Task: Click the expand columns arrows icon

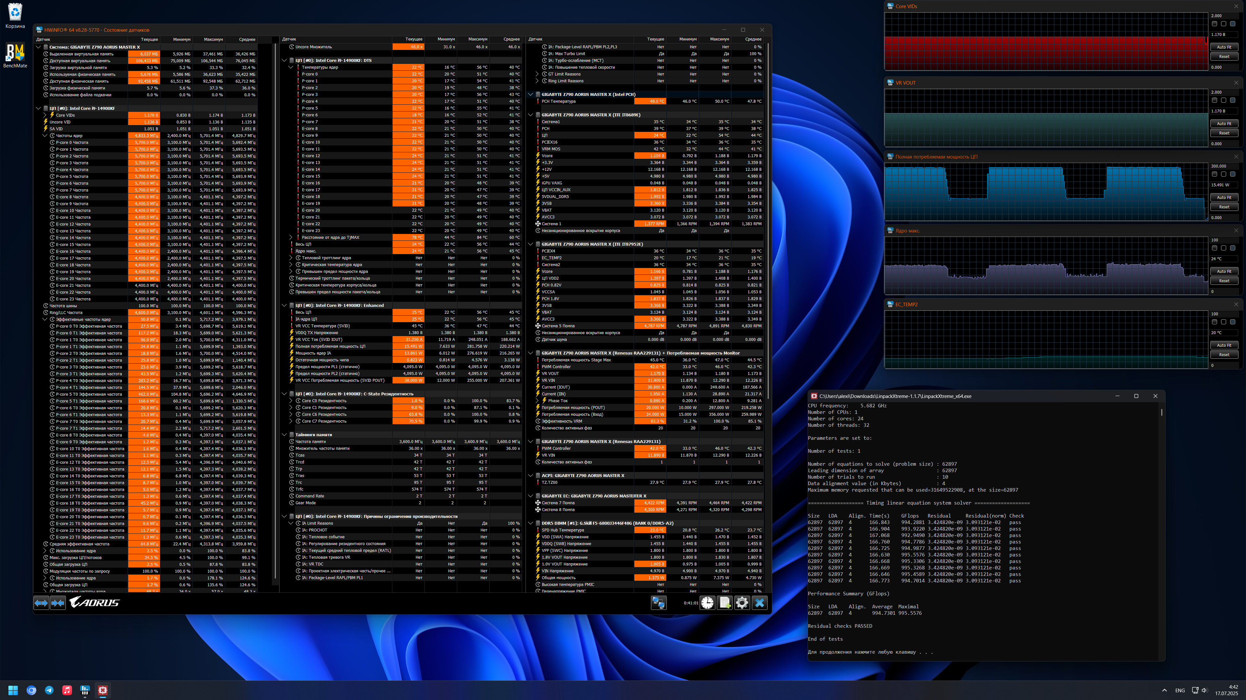Action: pos(41,602)
